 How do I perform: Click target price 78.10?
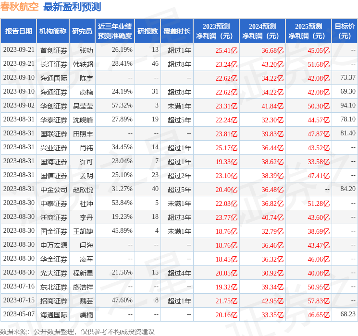tap(348, 120)
